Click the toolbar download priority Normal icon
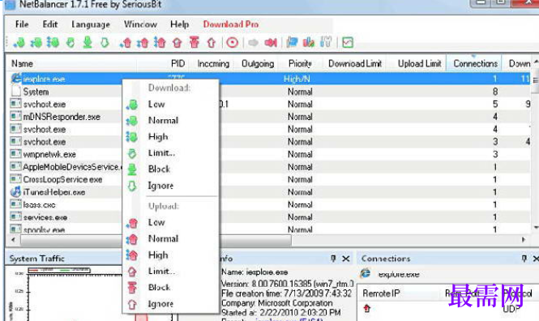Viewport: 539px width, 321px height. pyautogui.click(x=36, y=43)
